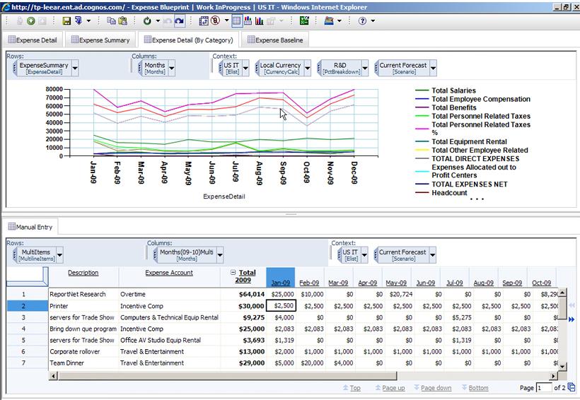
Task: Click the blue double-arrow next columns icon
Action: point(572,319)
